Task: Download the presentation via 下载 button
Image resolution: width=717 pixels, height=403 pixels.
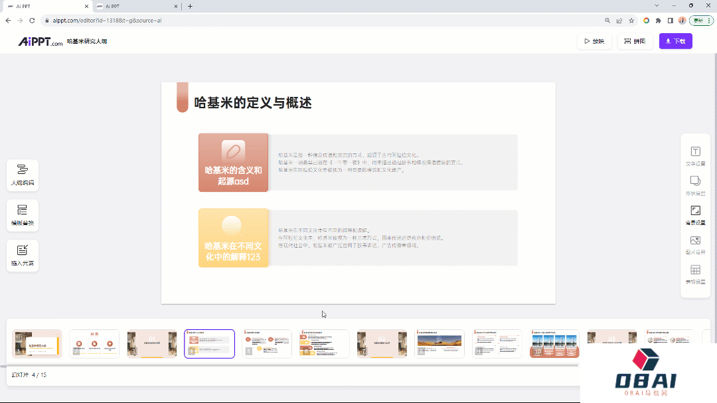Action: coord(675,40)
